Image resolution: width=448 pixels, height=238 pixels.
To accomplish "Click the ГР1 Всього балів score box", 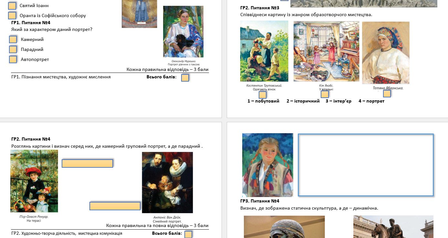I will [185, 78].
